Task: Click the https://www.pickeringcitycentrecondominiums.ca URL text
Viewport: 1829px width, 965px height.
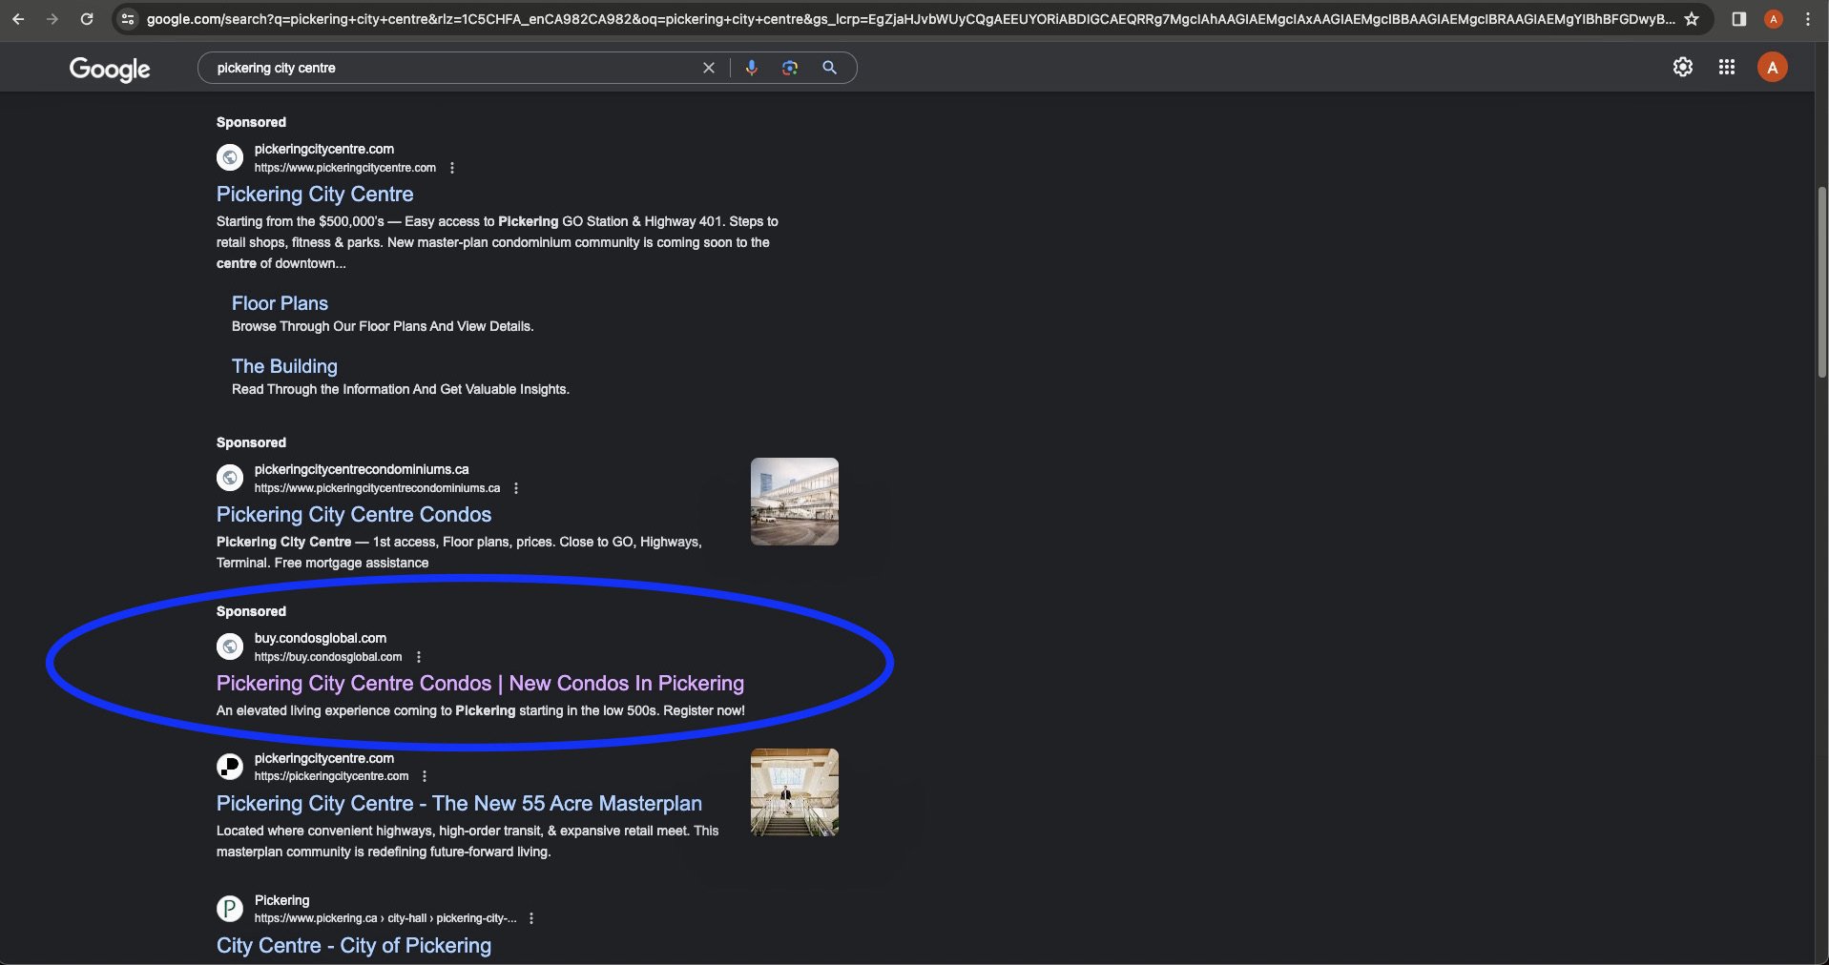Action: coord(377,488)
